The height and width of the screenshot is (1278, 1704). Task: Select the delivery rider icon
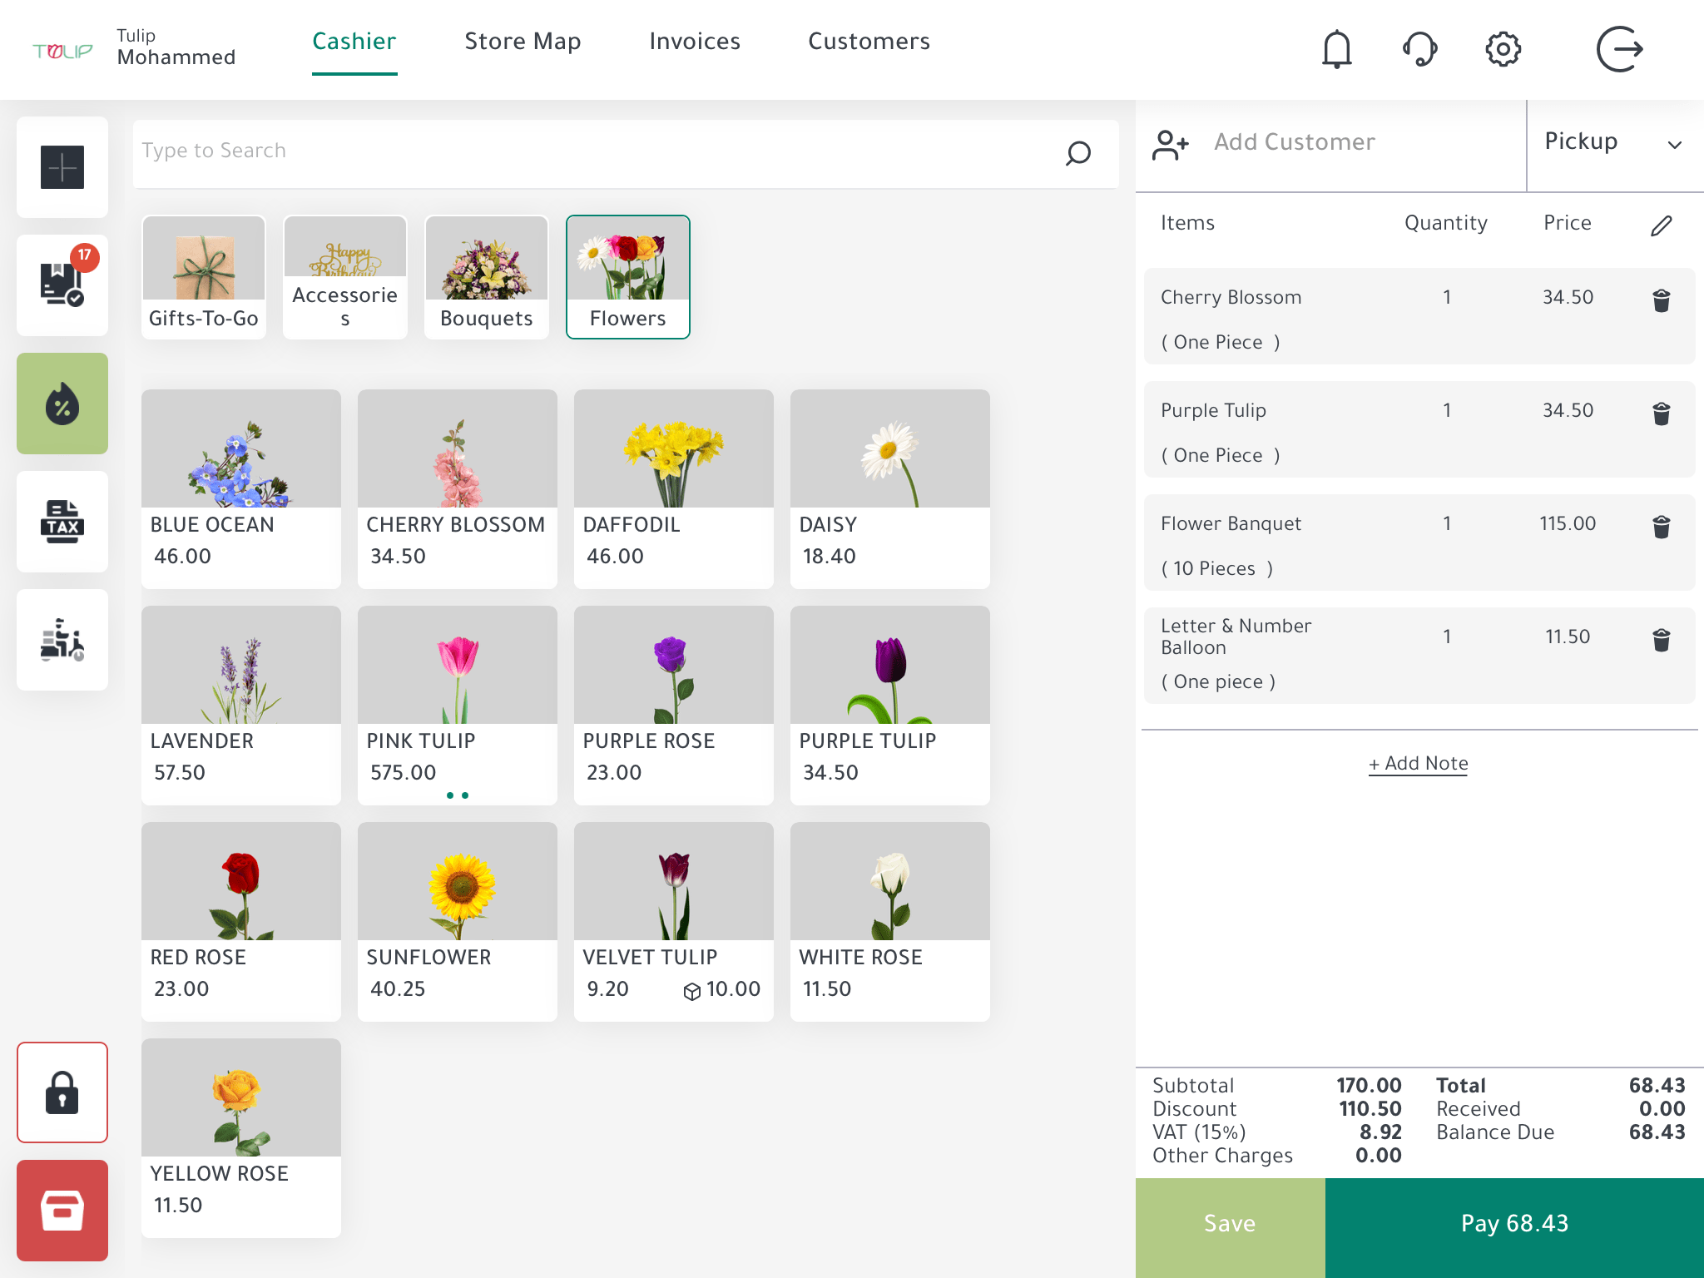(62, 639)
